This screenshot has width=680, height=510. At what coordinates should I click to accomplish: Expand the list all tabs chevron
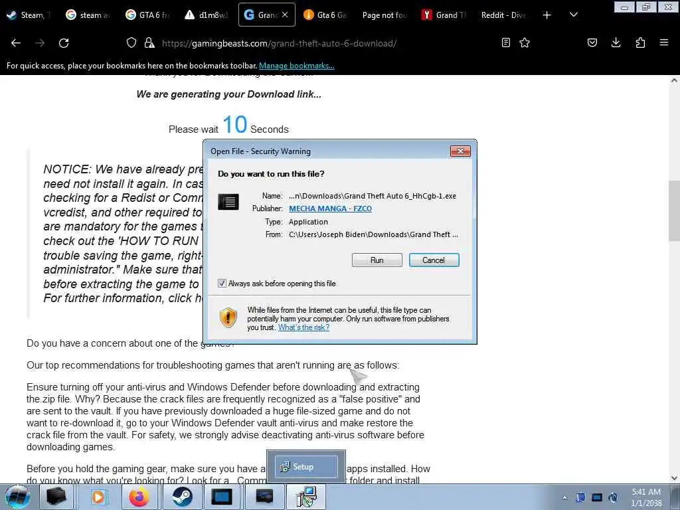[x=574, y=15]
